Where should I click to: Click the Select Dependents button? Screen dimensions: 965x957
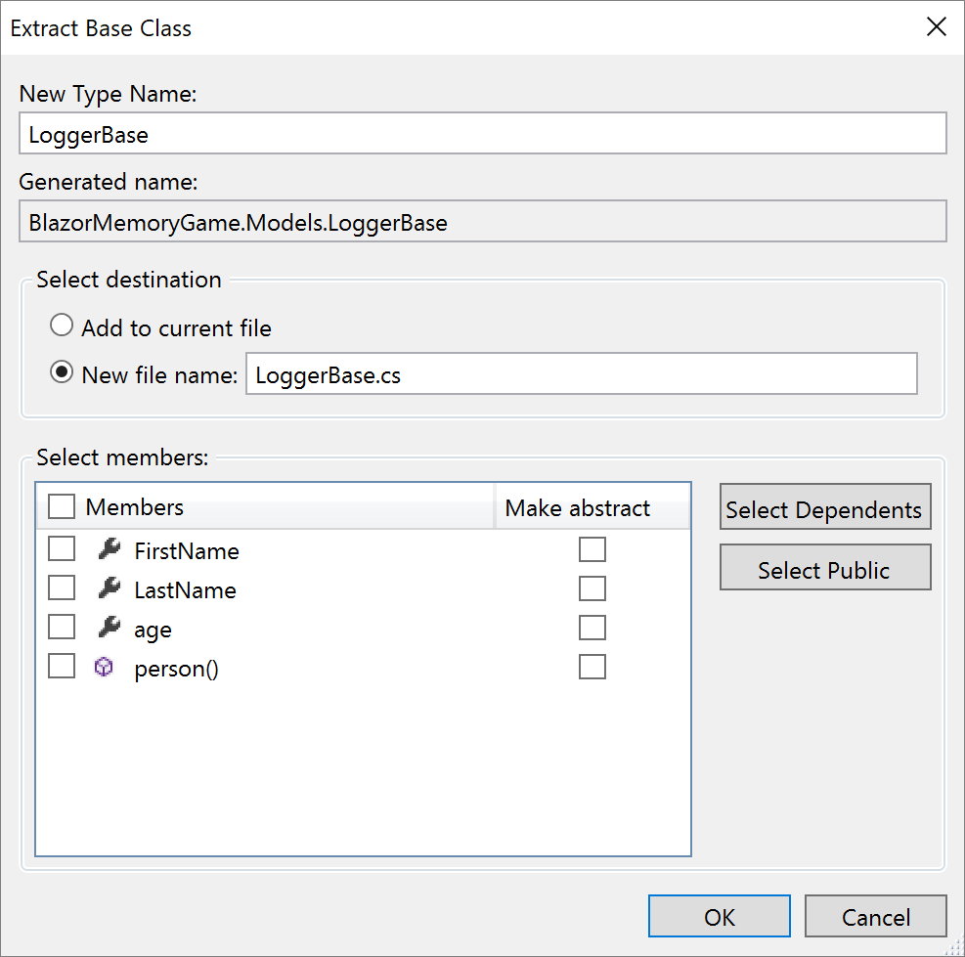pyautogui.click(x=825, y=507)
